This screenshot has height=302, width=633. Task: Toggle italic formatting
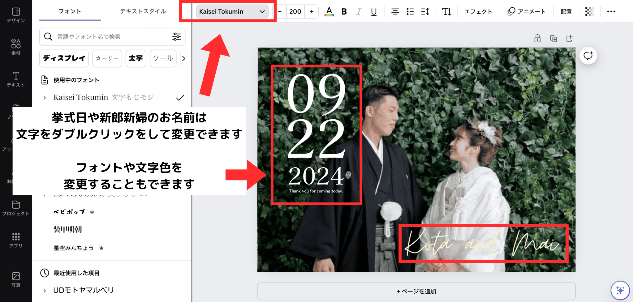pyautogui.click(x=359, y=12)
